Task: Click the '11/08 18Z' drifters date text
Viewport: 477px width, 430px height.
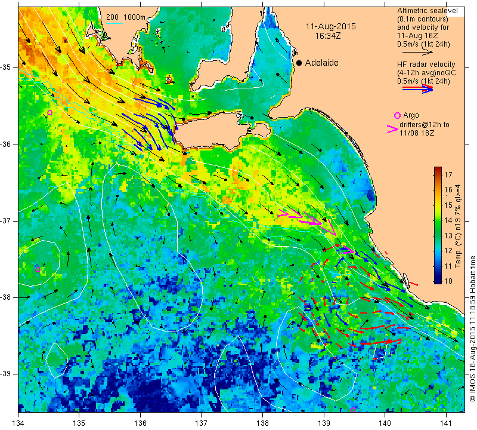Action: (417, 133)
